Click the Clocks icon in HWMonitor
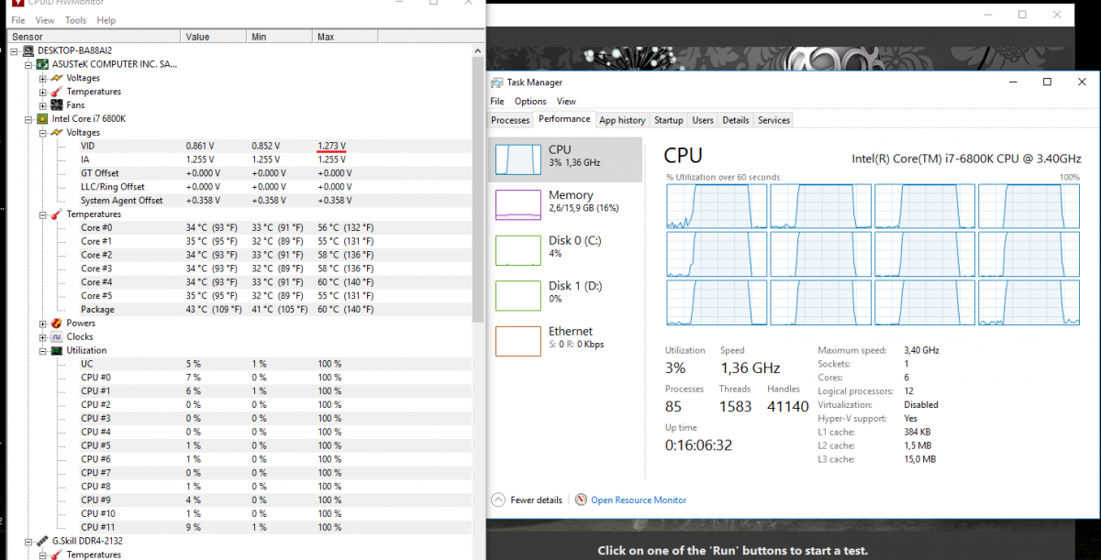Screen dimensions: 1101x560 click(57, 336)
